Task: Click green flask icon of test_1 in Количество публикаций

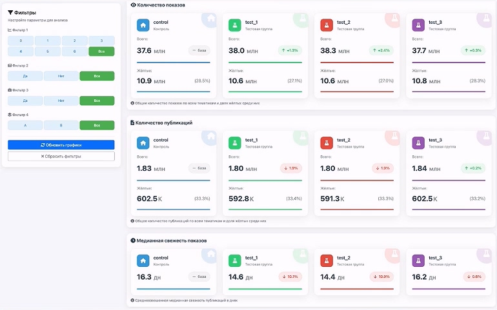Action: point(234,143)
